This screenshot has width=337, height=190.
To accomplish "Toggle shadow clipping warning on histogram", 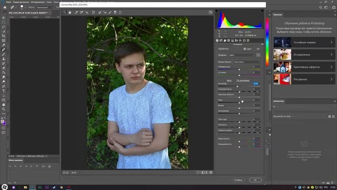I will tap(216, 11).
